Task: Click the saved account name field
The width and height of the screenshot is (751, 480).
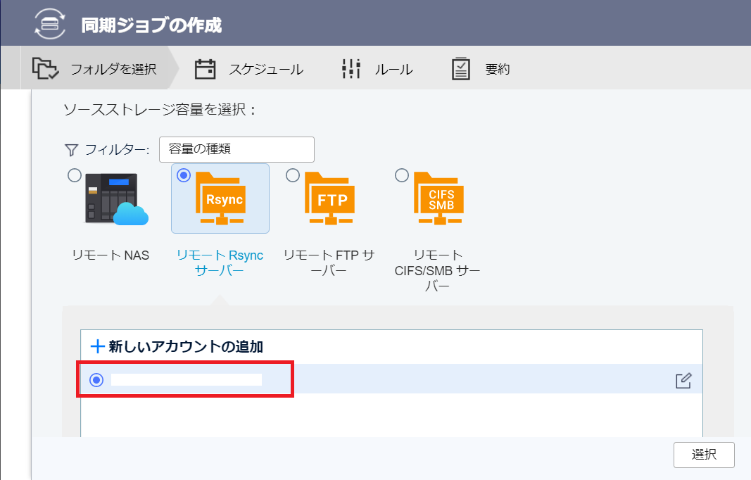Action: tap(187, 379)
